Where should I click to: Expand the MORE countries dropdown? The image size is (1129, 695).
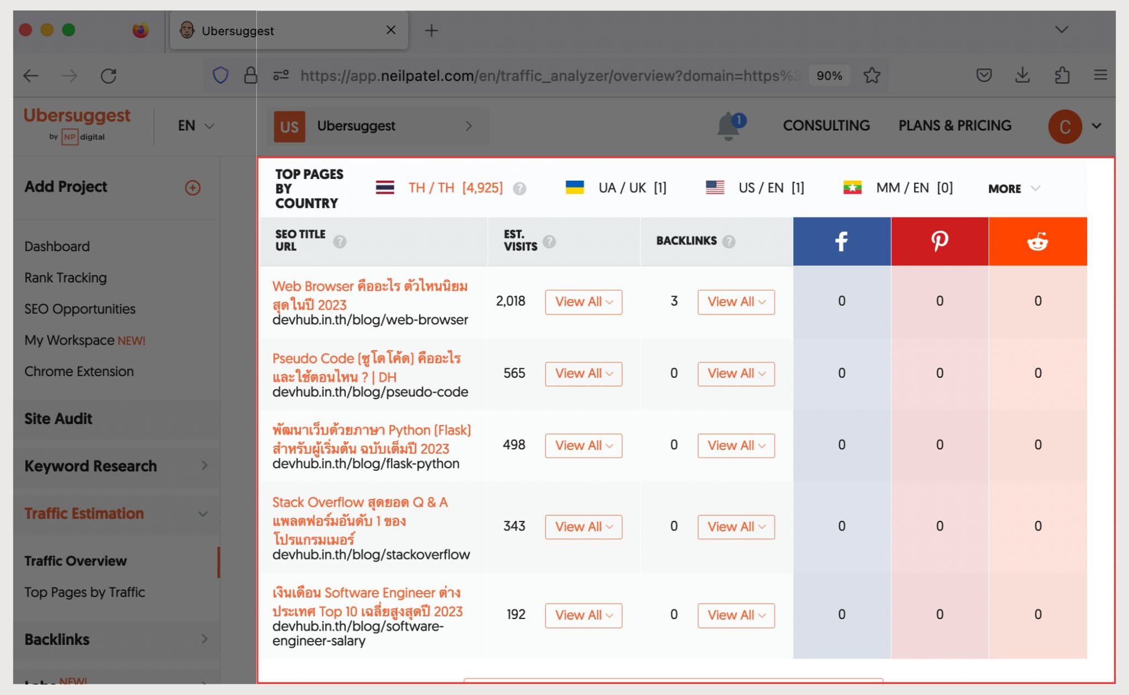click(1014, 188)
